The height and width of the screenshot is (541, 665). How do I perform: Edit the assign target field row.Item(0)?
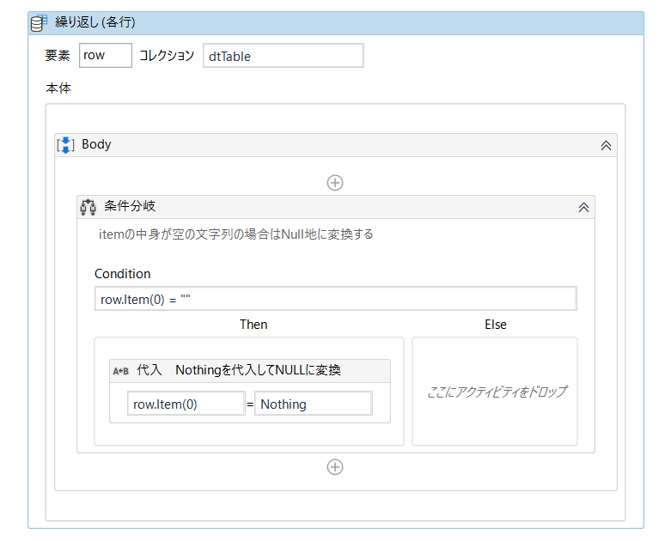pos(186,404)
